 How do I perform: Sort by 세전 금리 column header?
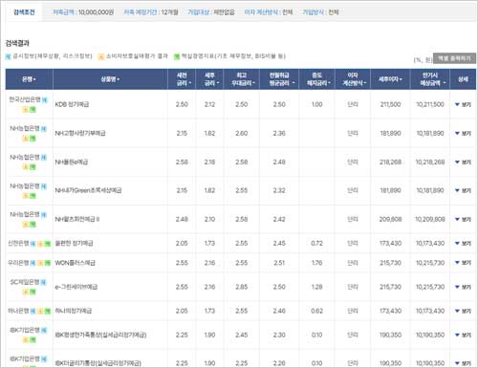point(182,79)
